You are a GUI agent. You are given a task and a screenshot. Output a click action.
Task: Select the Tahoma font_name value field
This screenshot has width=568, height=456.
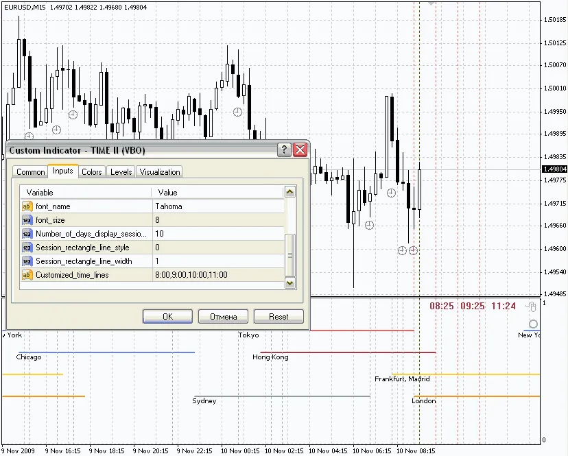coord(217,206)
